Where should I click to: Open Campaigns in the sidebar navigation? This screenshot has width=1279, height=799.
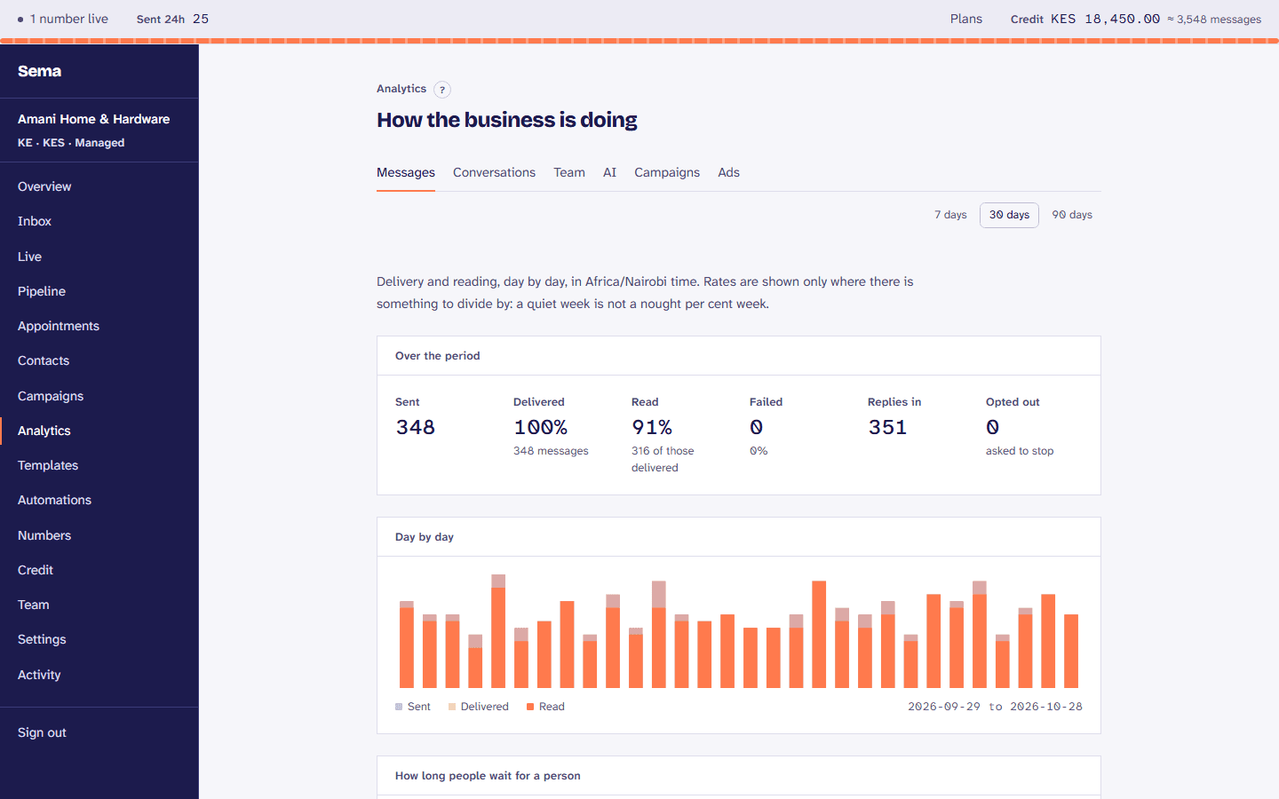(x=99, y=396)
